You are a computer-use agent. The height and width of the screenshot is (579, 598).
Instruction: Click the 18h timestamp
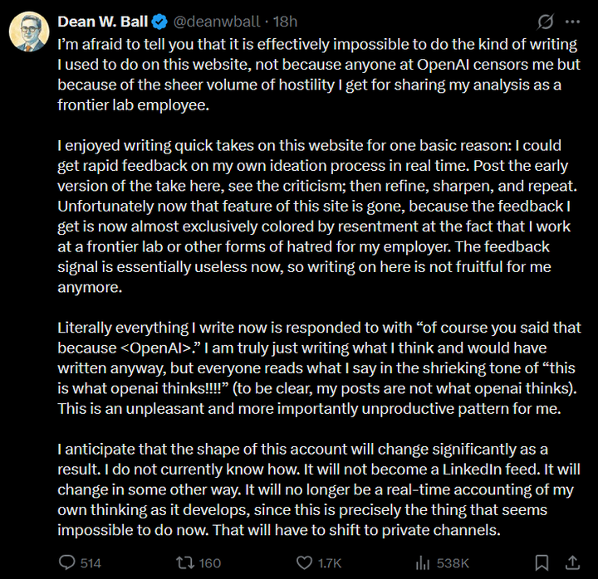coord(285,22)
